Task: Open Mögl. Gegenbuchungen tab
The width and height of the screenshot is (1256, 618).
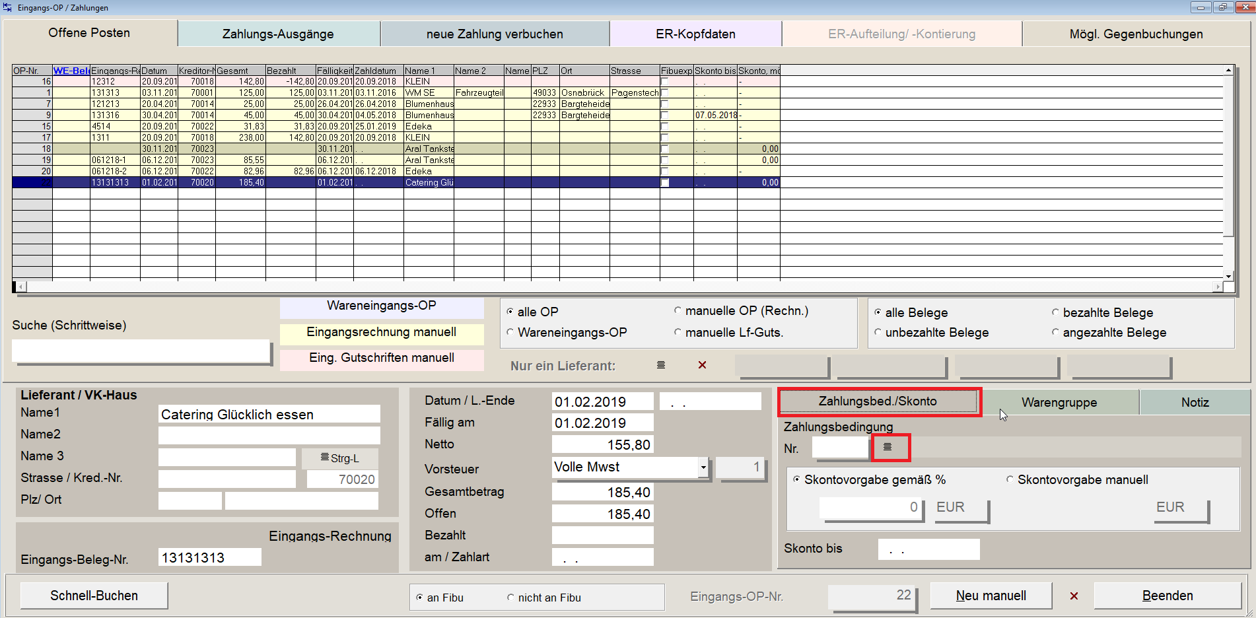Action: [x=1136, y=34]
